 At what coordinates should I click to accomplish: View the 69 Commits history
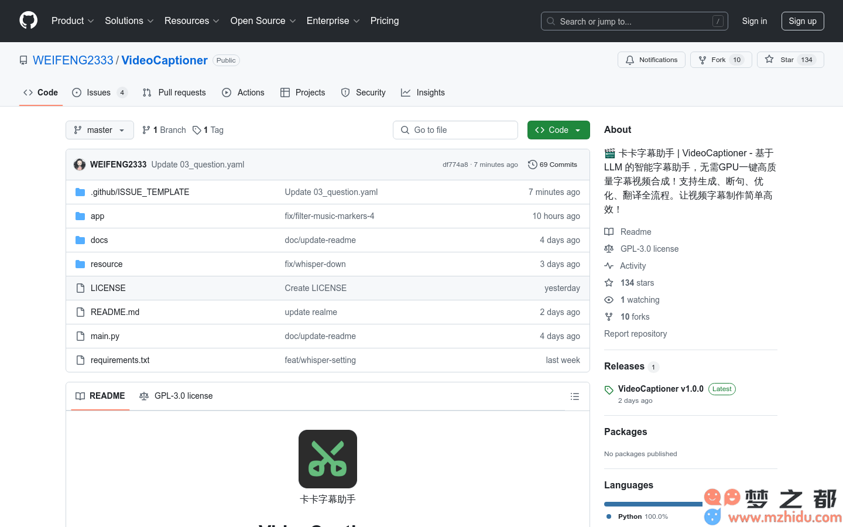click(x=553, y=165)
